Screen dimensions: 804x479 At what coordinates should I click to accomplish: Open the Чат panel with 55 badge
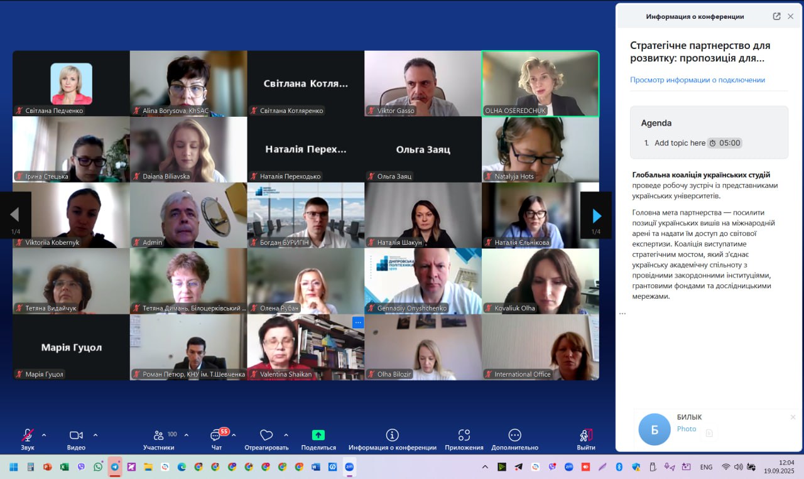tap(216, 435)
